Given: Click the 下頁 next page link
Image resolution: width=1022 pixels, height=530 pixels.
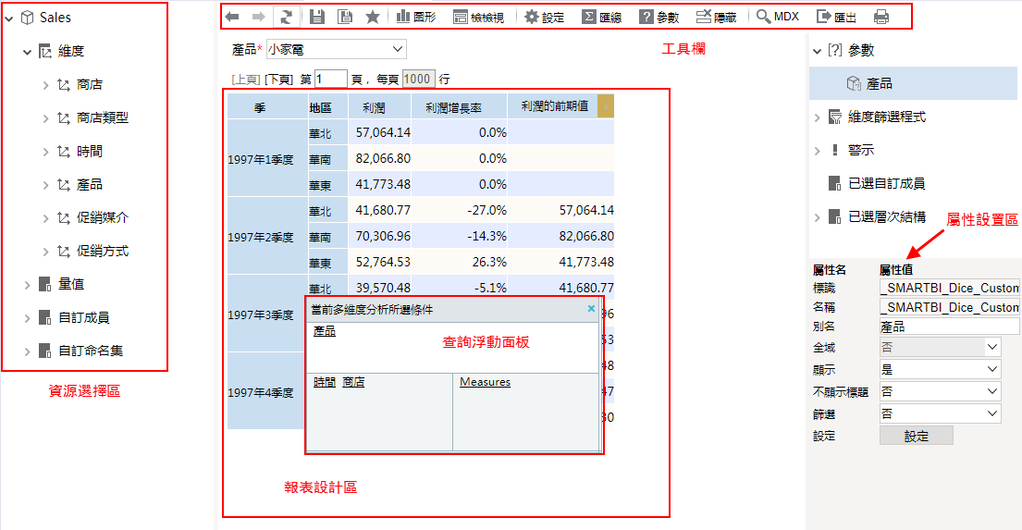Looking at the screenshot, I should pyautogui.click(x=279, y=80).
